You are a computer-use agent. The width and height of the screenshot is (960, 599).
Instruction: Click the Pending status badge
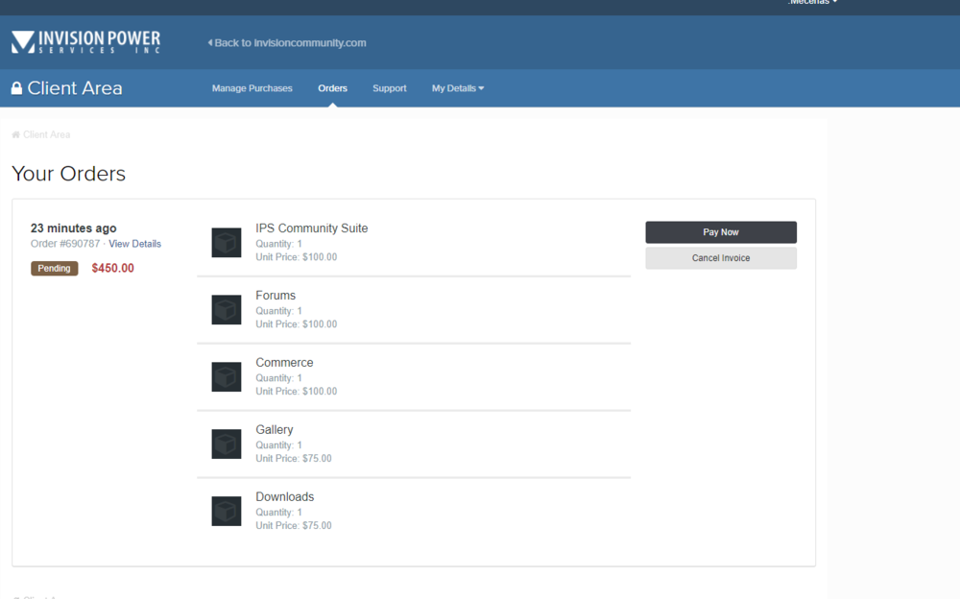click(x=54, y=269)
